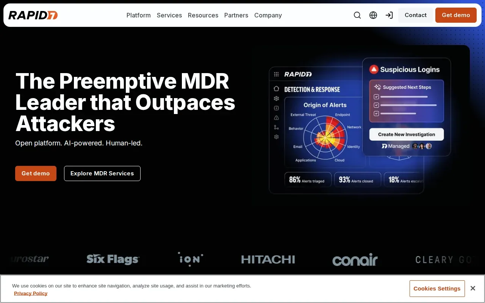Open the Partners menu
This screenshot has height=303, width=485.
[x=236, y=15]
